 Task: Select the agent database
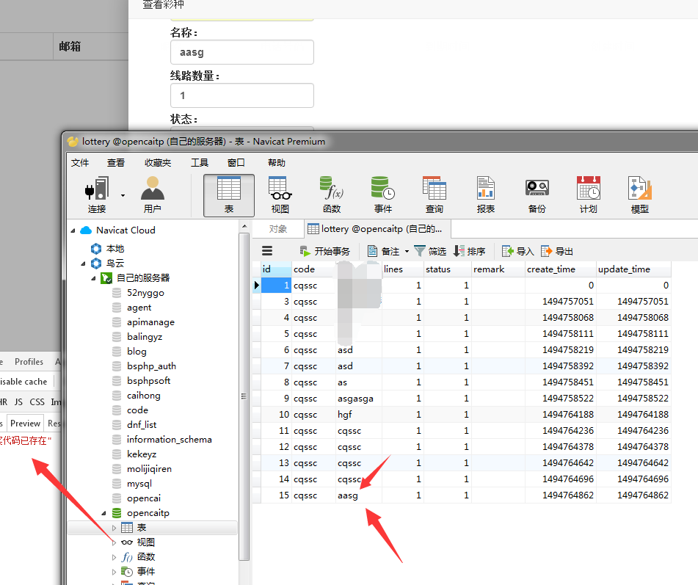(x=139, y=308)
